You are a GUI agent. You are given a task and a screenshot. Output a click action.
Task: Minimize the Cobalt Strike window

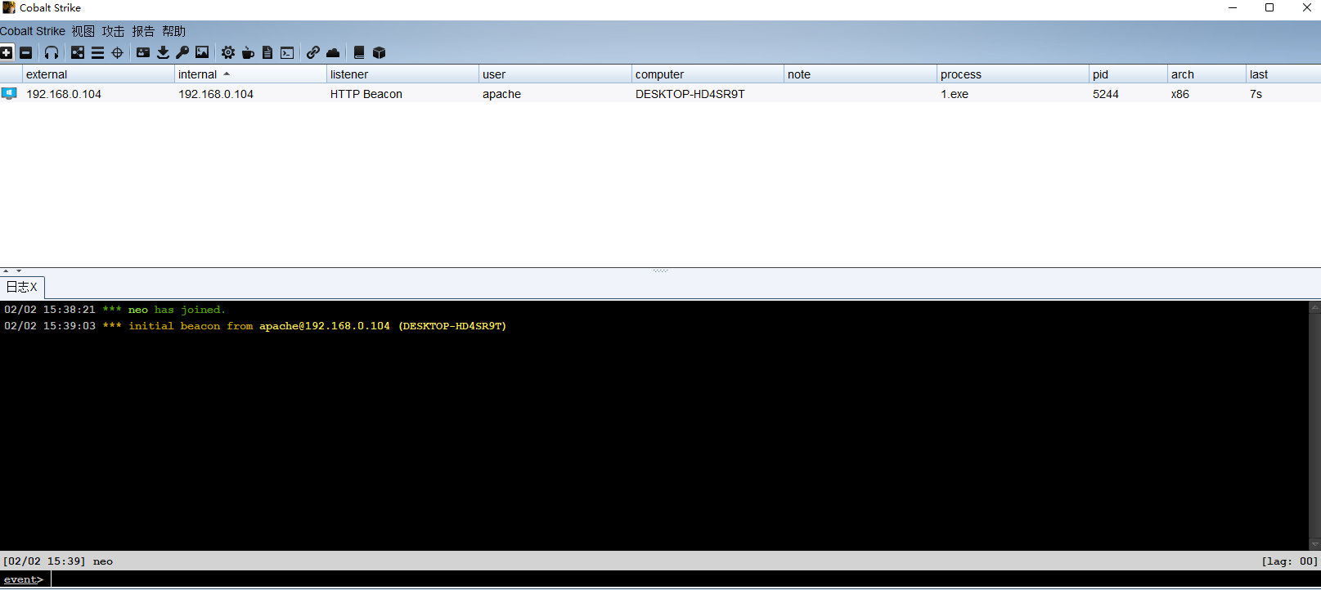tap(1233, 7)
